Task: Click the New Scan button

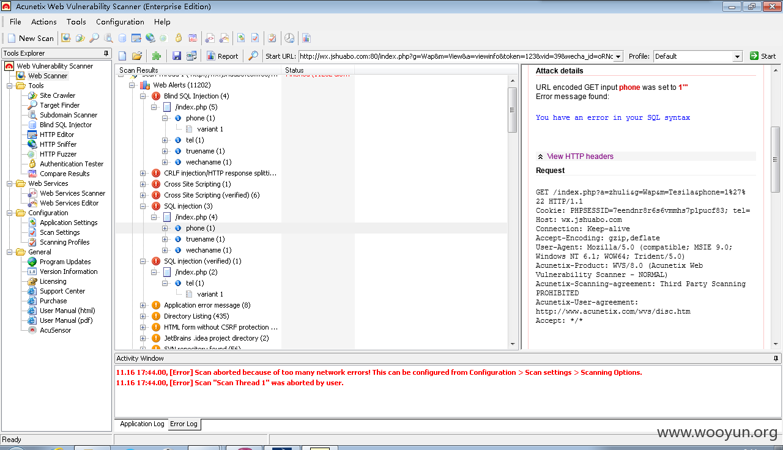Action: coord(31,38)
